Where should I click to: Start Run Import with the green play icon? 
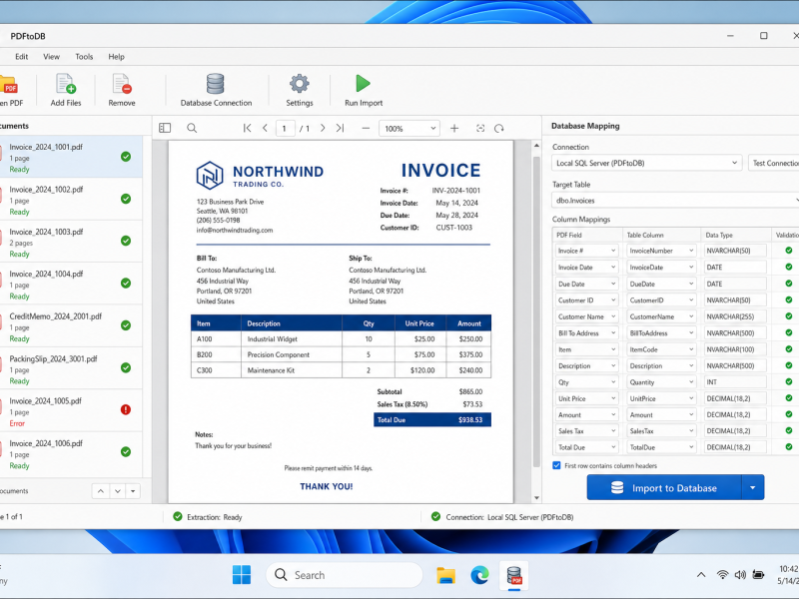point(364,90)
